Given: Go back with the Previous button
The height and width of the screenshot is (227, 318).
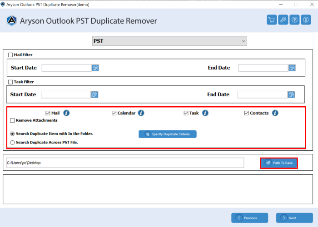Looking at the screenshot, I should [x=250, y=218].
